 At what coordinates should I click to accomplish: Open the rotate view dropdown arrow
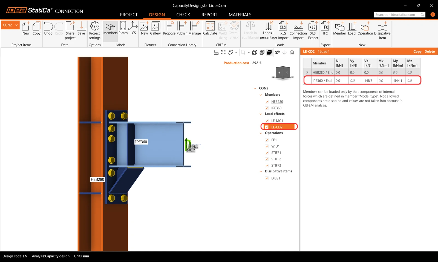coord(236,52)
